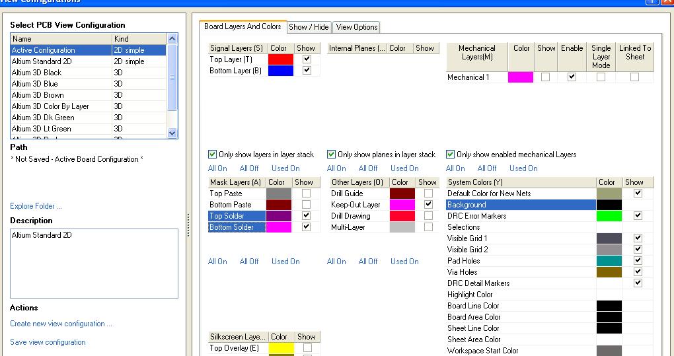Click configuration list scroll up arrow
674x356 pixels.
[172, 39]
